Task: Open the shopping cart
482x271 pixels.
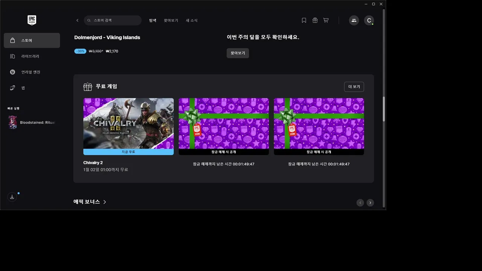Action: pos(326,20)
